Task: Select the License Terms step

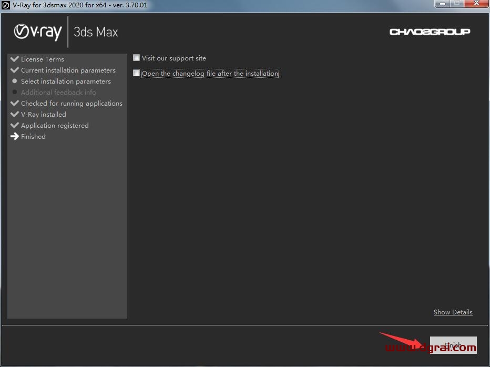Action: point(43,59)
